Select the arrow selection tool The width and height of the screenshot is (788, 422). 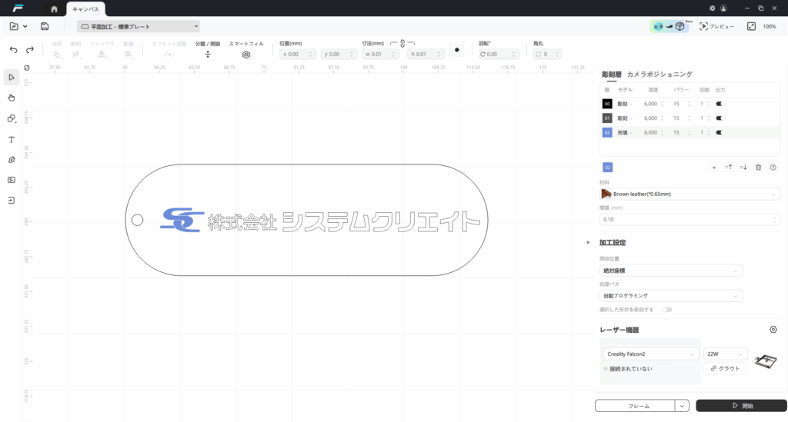pyautogui.click(x=11, y=78)
